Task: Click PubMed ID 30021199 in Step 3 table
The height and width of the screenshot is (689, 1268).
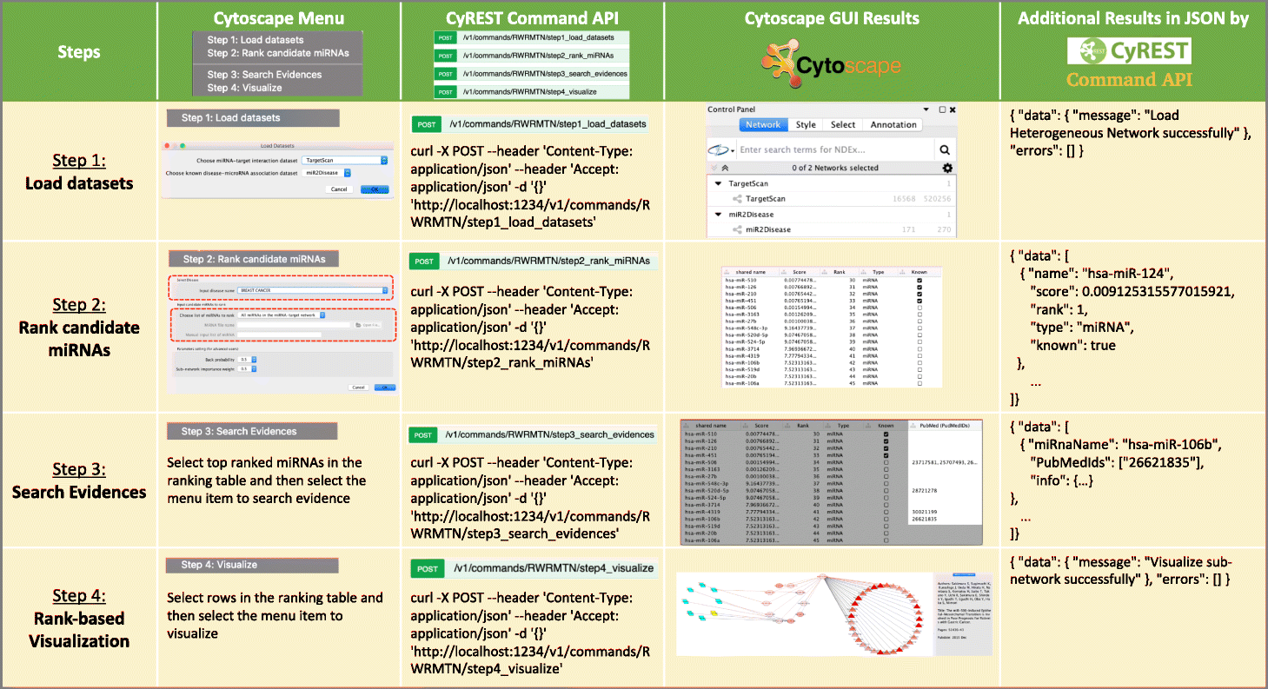Action: coord(925,512)
